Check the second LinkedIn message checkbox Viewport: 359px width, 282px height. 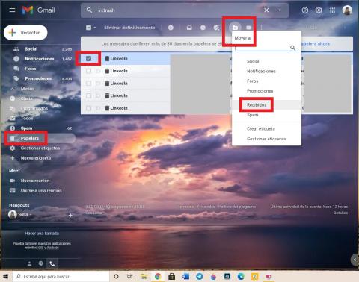88,71
